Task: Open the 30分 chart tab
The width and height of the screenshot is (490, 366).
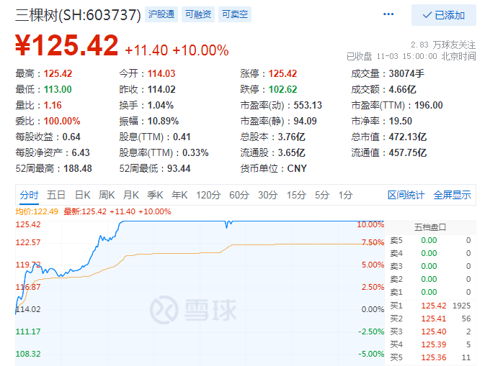Action: [x=268, y=195]
